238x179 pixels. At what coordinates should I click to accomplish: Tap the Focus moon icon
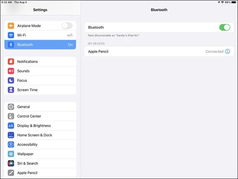tap(11, 81)
